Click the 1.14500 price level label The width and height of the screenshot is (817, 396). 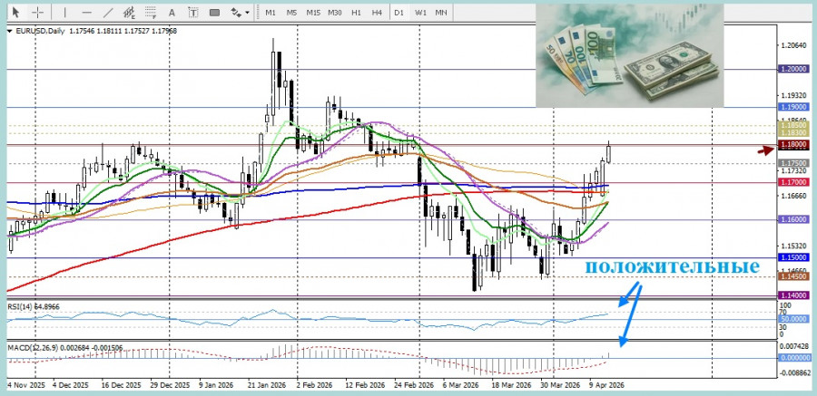(x=792, y=276)
